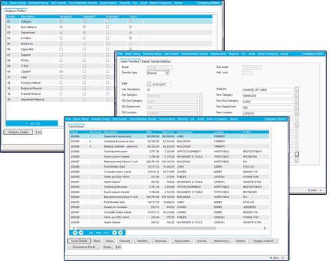Go to next page in Asset Detail pager
The width and height of the screenshot is (332, 266).
(x=114, y=233)
